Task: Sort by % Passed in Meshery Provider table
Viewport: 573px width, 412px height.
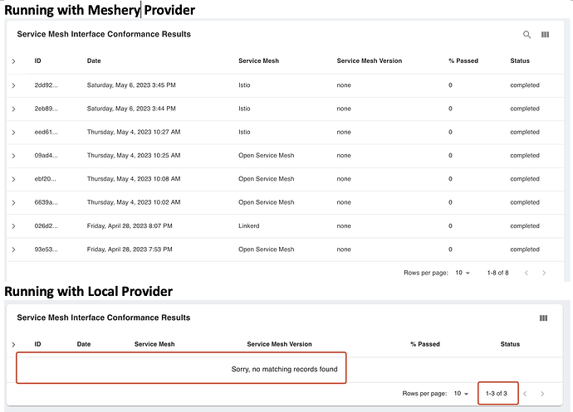Action: pyautogui.click(x=463, y=61)
